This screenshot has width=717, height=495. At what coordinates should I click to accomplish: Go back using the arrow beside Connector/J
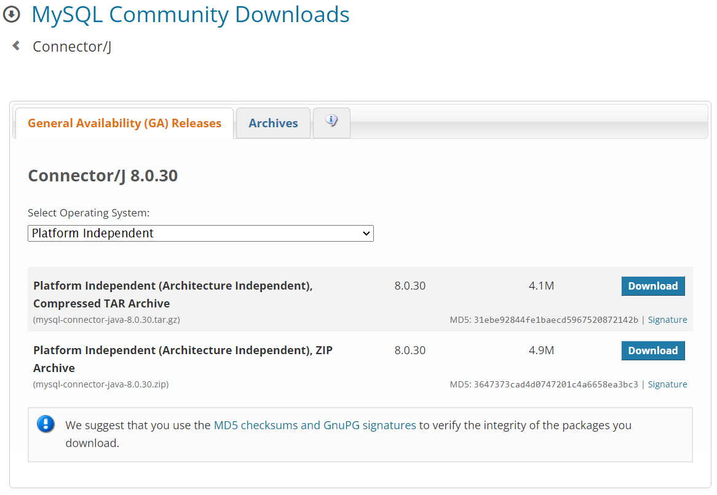(x=16, y=46)
